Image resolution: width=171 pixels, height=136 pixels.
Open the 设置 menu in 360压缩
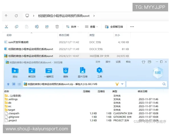(x=118, y=62)
